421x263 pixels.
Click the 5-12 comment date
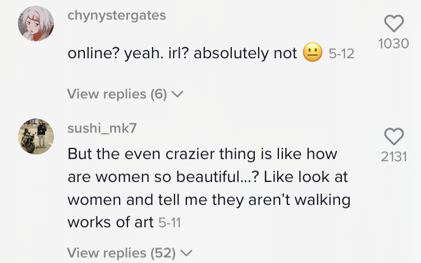click(341, 55)
